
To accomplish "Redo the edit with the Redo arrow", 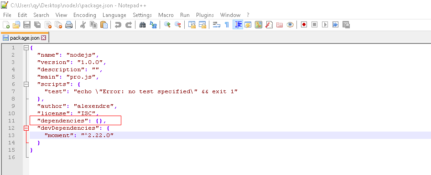I will [128, 25].
